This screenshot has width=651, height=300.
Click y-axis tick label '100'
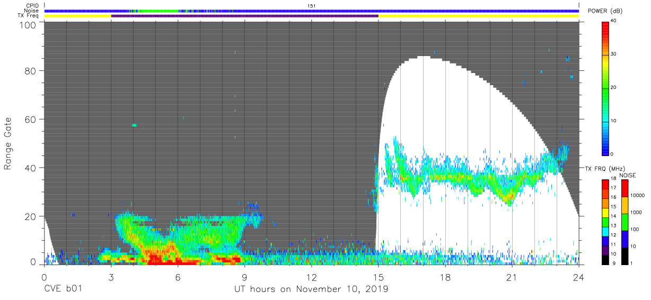pos(29,25)
